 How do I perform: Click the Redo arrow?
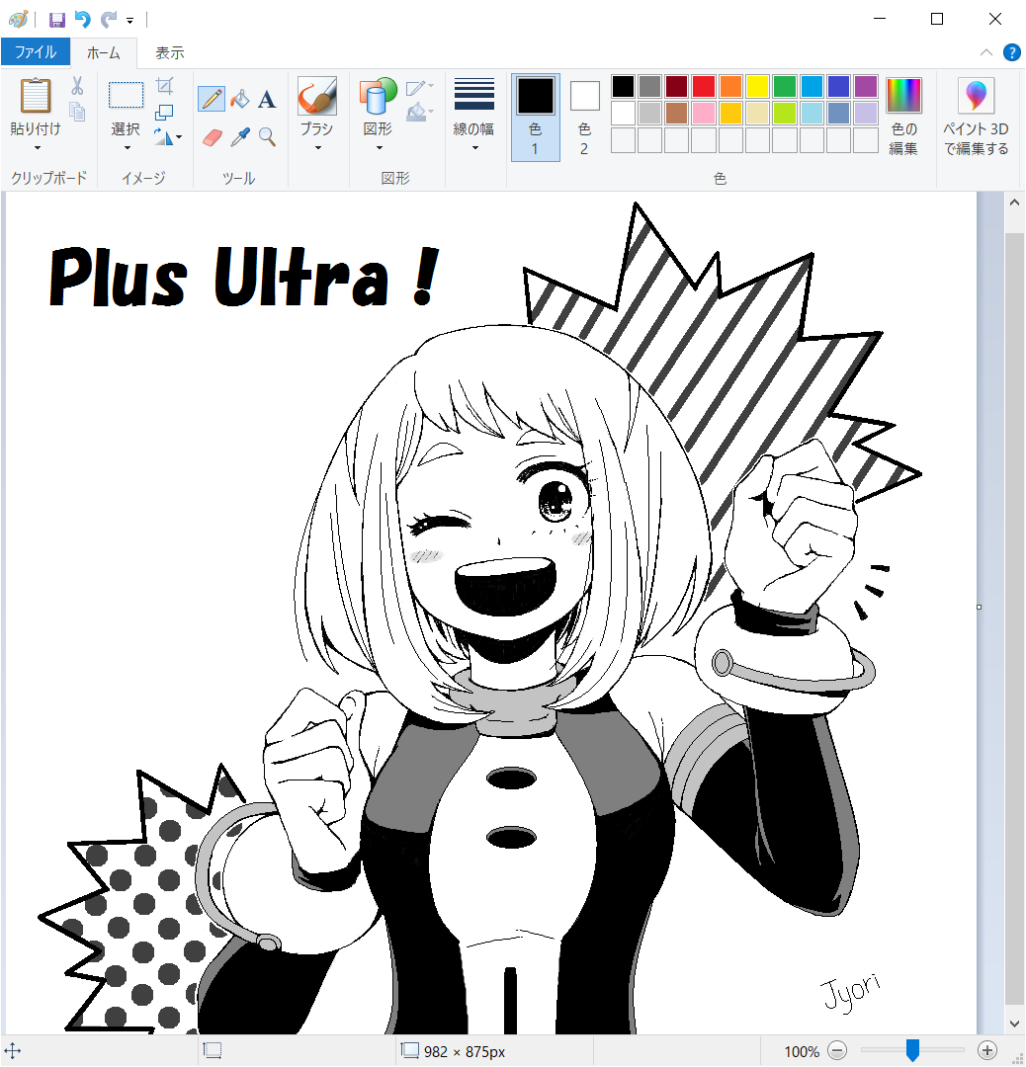coord(109,20)
